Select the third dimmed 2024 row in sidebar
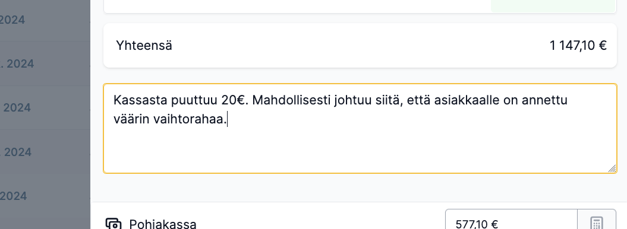This screenshot has height=229, width=627. (x=45, y=107)
